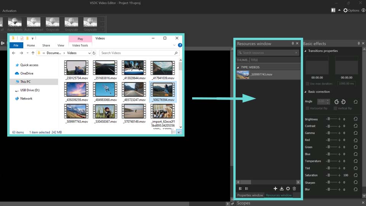
Task: Adjust the Sharpen slider
Action: 333,182
